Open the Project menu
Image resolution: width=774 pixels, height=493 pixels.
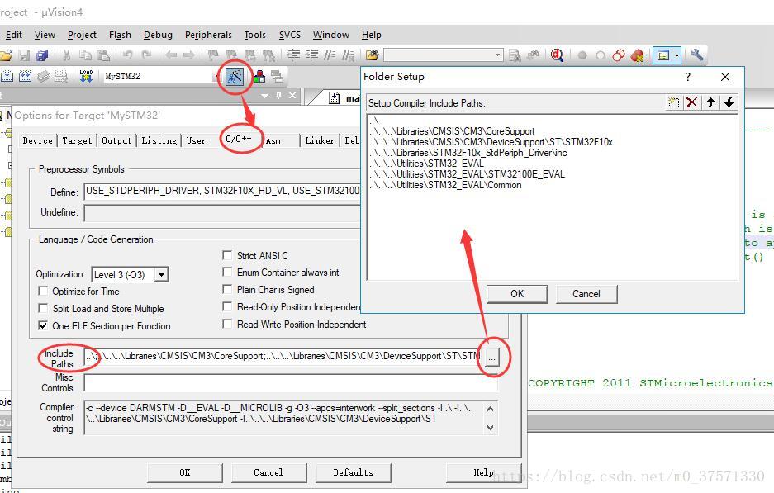82,35
